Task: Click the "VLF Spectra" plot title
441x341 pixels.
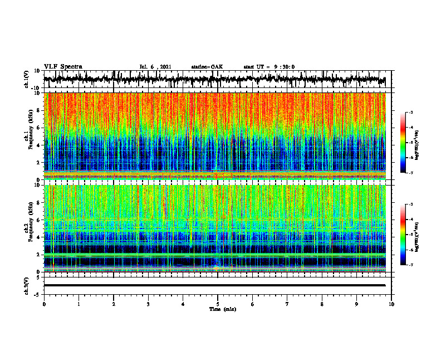Action: [x=63, y=67]
